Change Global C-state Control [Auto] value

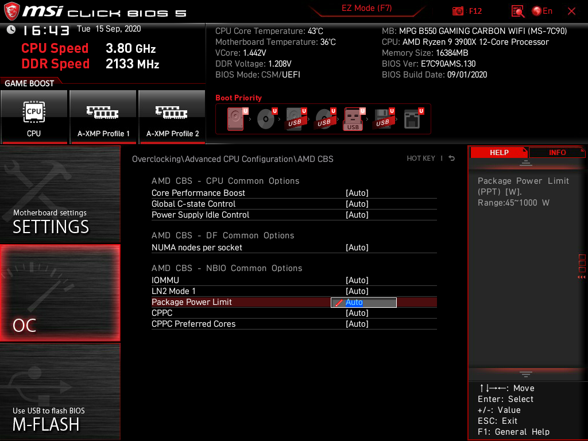point(357,204)
